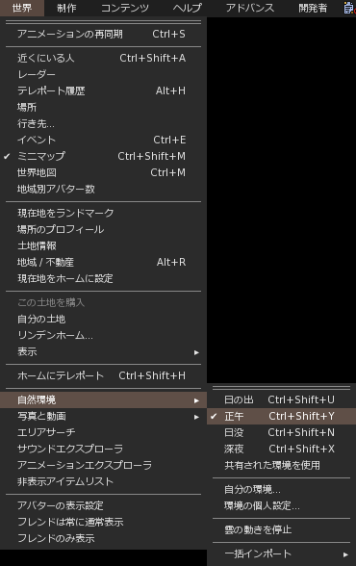The image size is (356, 566).
Task: Select 共有された環境を使用
Action: click(281, 465)
